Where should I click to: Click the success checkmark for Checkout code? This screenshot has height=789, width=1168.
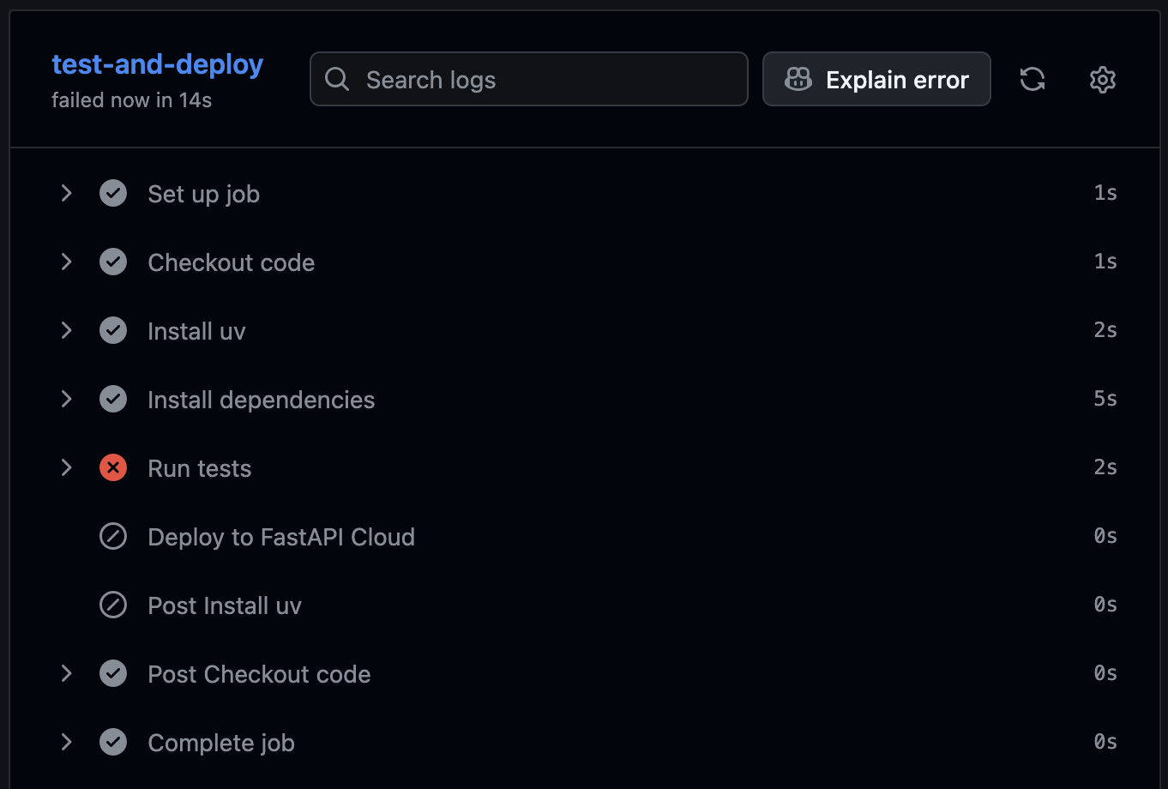pos(113,262)
